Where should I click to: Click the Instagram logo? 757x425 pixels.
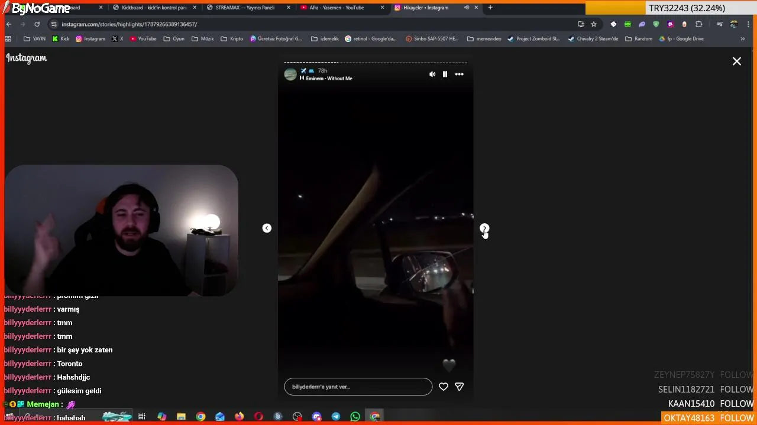coord(27,58)
